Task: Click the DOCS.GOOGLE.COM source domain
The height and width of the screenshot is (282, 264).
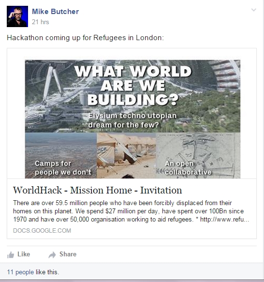Action: [x=42, y=231]
